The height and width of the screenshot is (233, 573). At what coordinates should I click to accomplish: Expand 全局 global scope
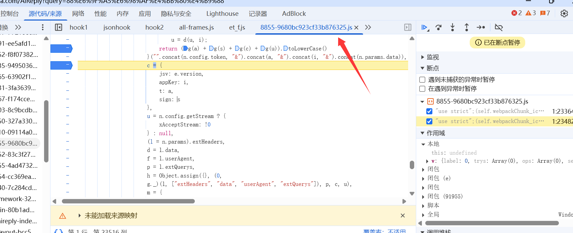coord(424,215)
